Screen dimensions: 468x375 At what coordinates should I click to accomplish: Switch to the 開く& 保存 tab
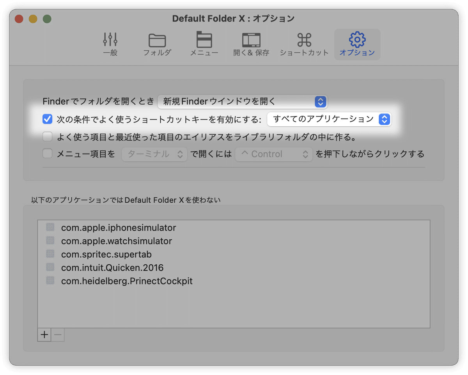pos(251,44)
